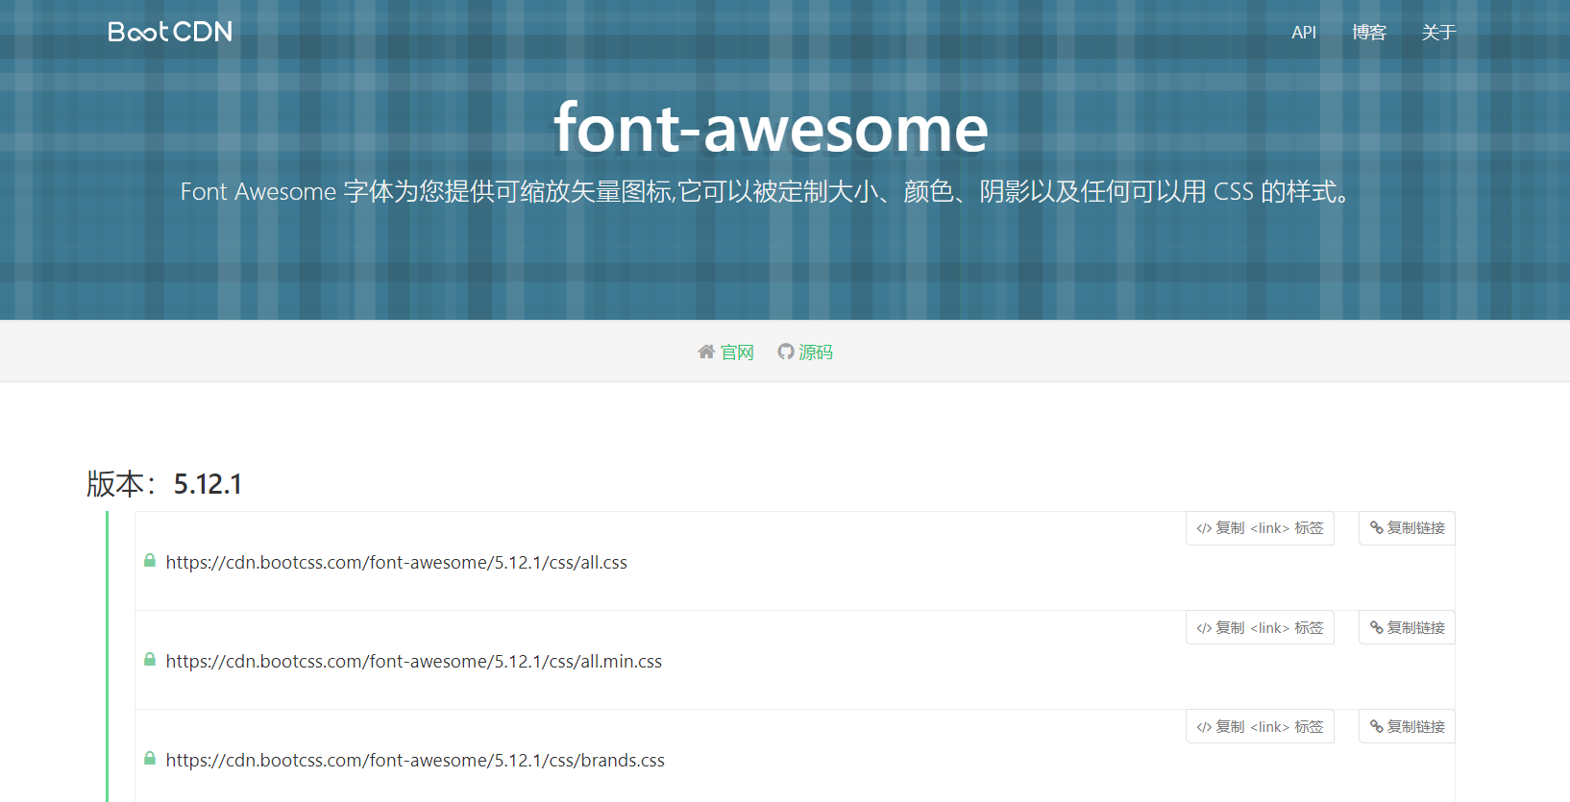Copy link tag for brands.css
The height and width of the screenshot is (802, 1570).
[1260, 726]
